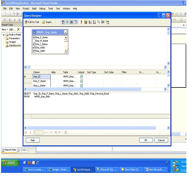This screenshot has width=193, height=177.
Task: Click the Sort Type column header
Action: tap(94, 72)
